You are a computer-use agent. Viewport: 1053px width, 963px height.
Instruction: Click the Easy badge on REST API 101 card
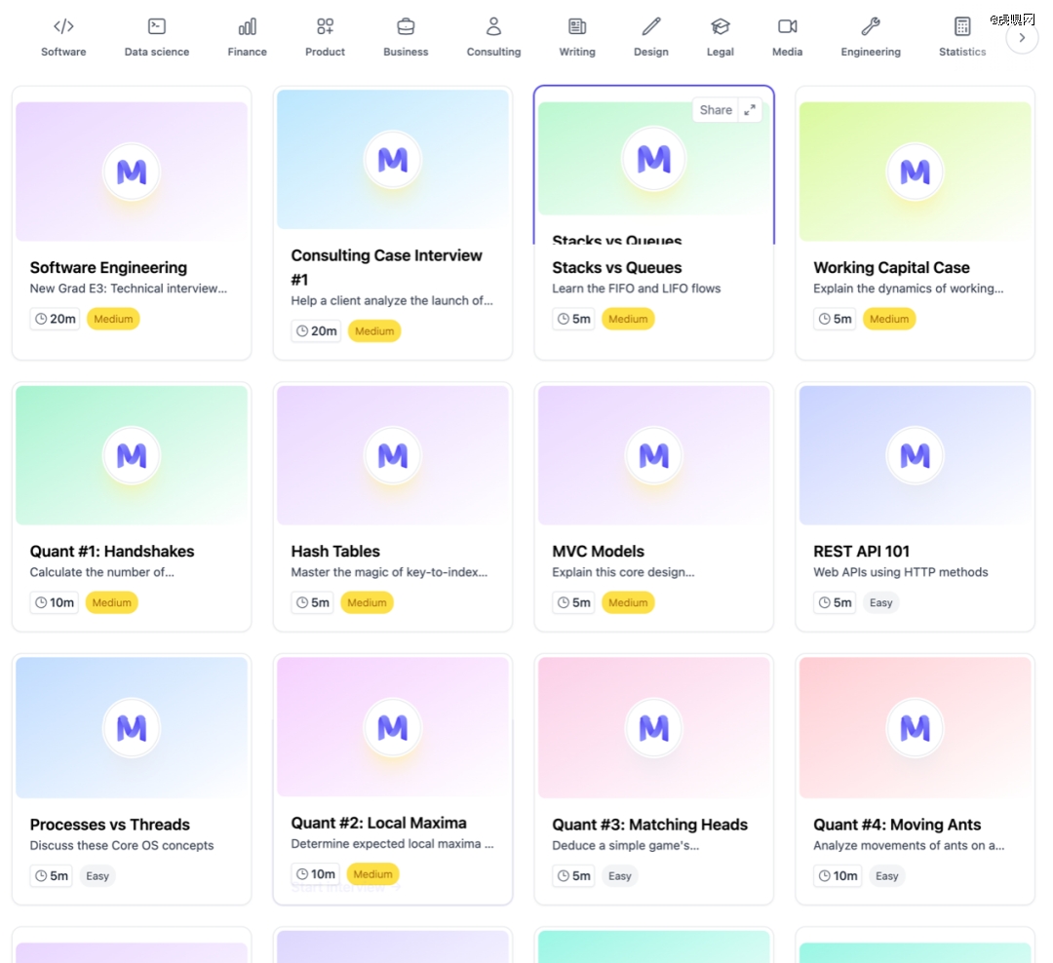[881, 602]
